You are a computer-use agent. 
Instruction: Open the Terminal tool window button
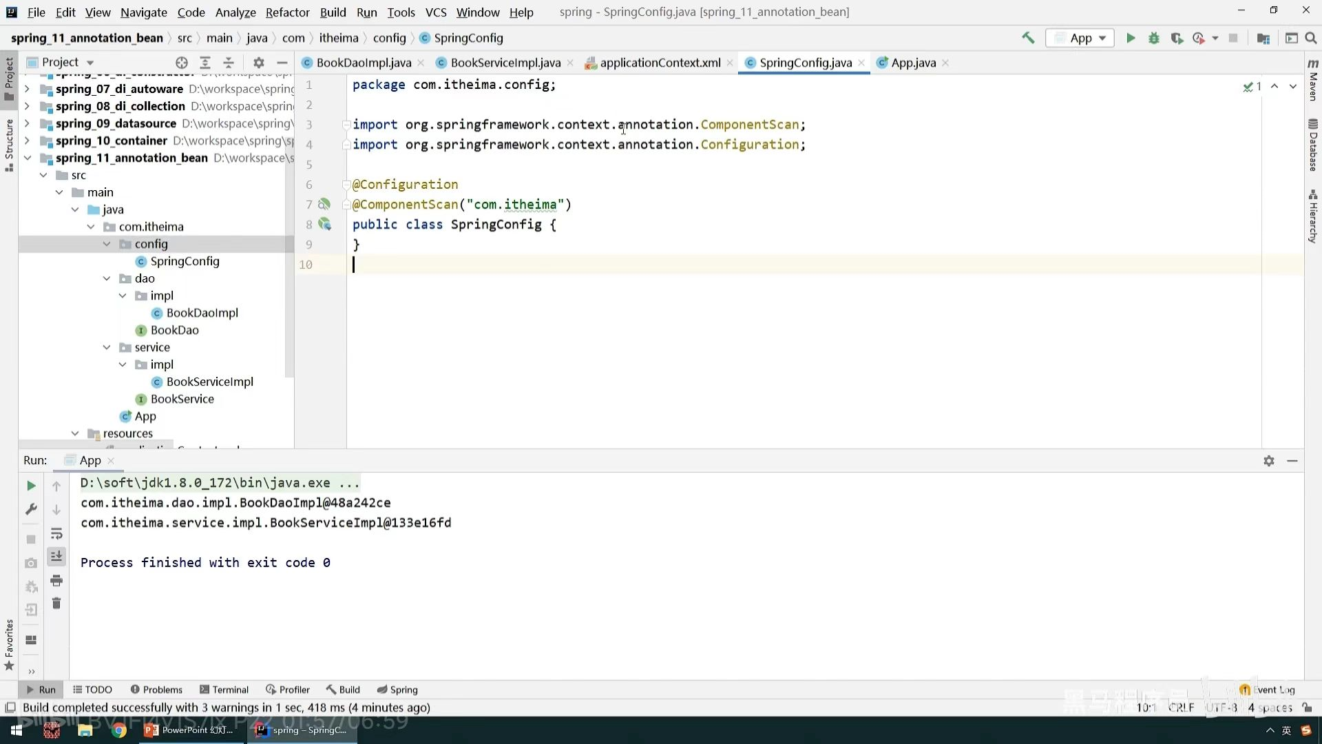(x=224, y=690)
